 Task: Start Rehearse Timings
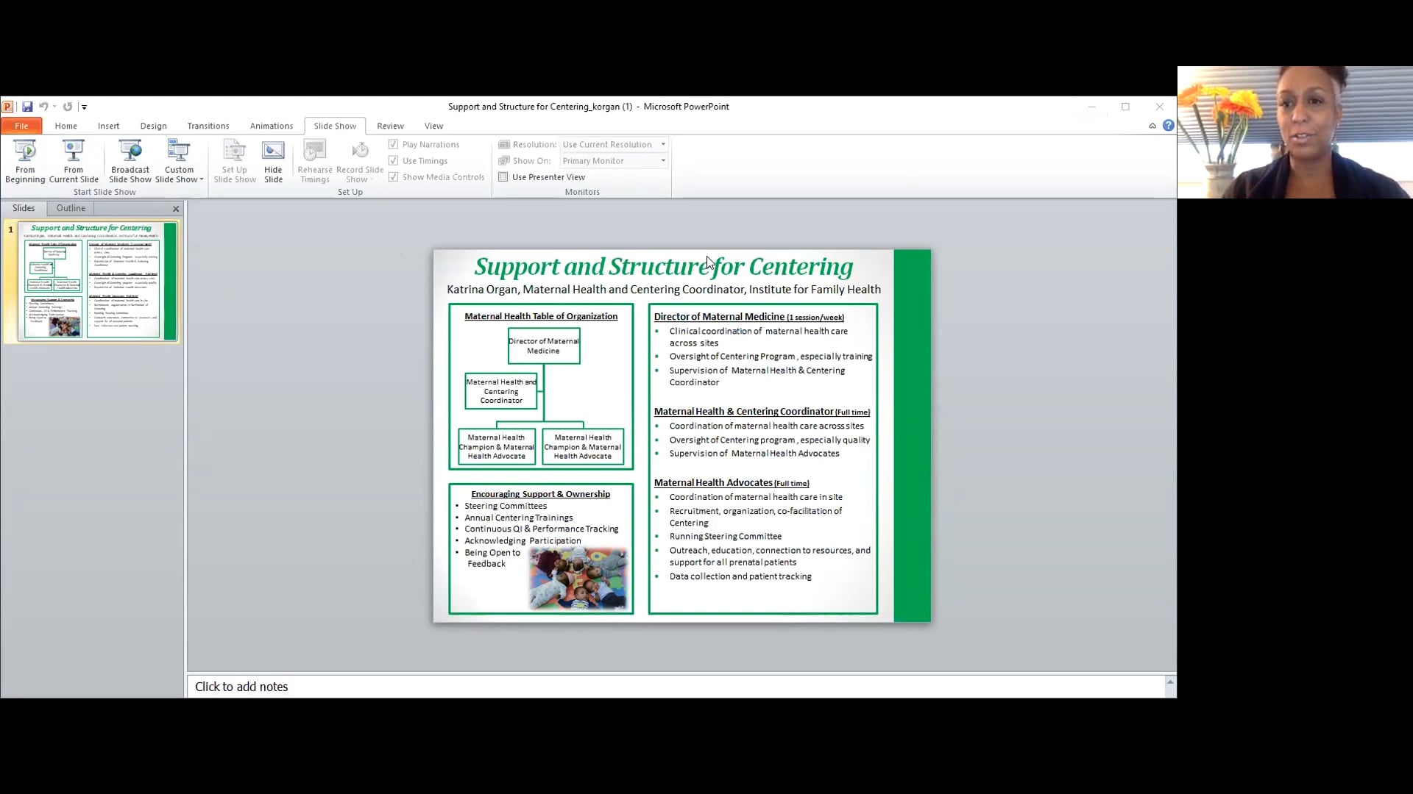315,161
